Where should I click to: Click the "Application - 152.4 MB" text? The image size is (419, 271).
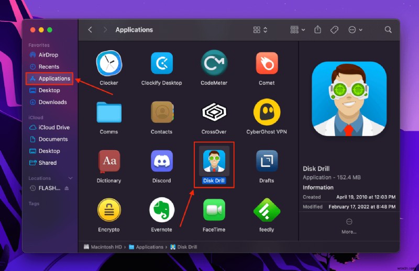tap(332, 177)
